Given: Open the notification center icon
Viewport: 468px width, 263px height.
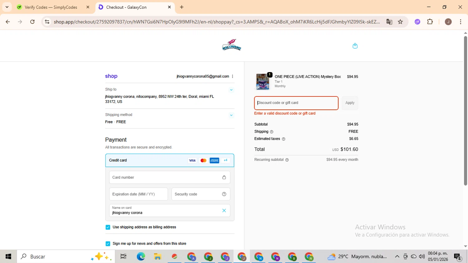Looking at the screenshot, I should [x=458, y=257].
